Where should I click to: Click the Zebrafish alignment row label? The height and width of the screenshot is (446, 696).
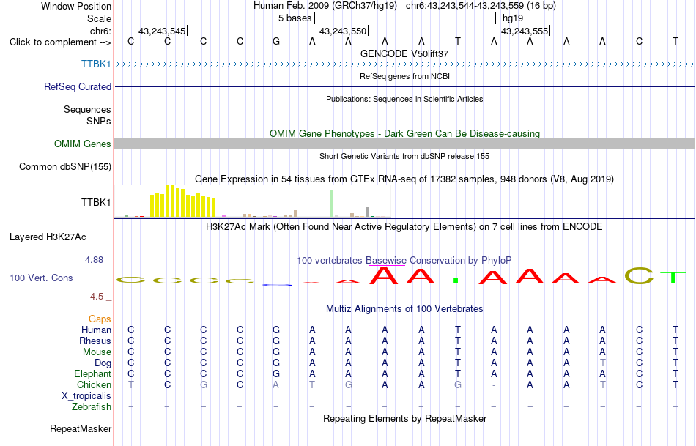click(x=92, y=407)
